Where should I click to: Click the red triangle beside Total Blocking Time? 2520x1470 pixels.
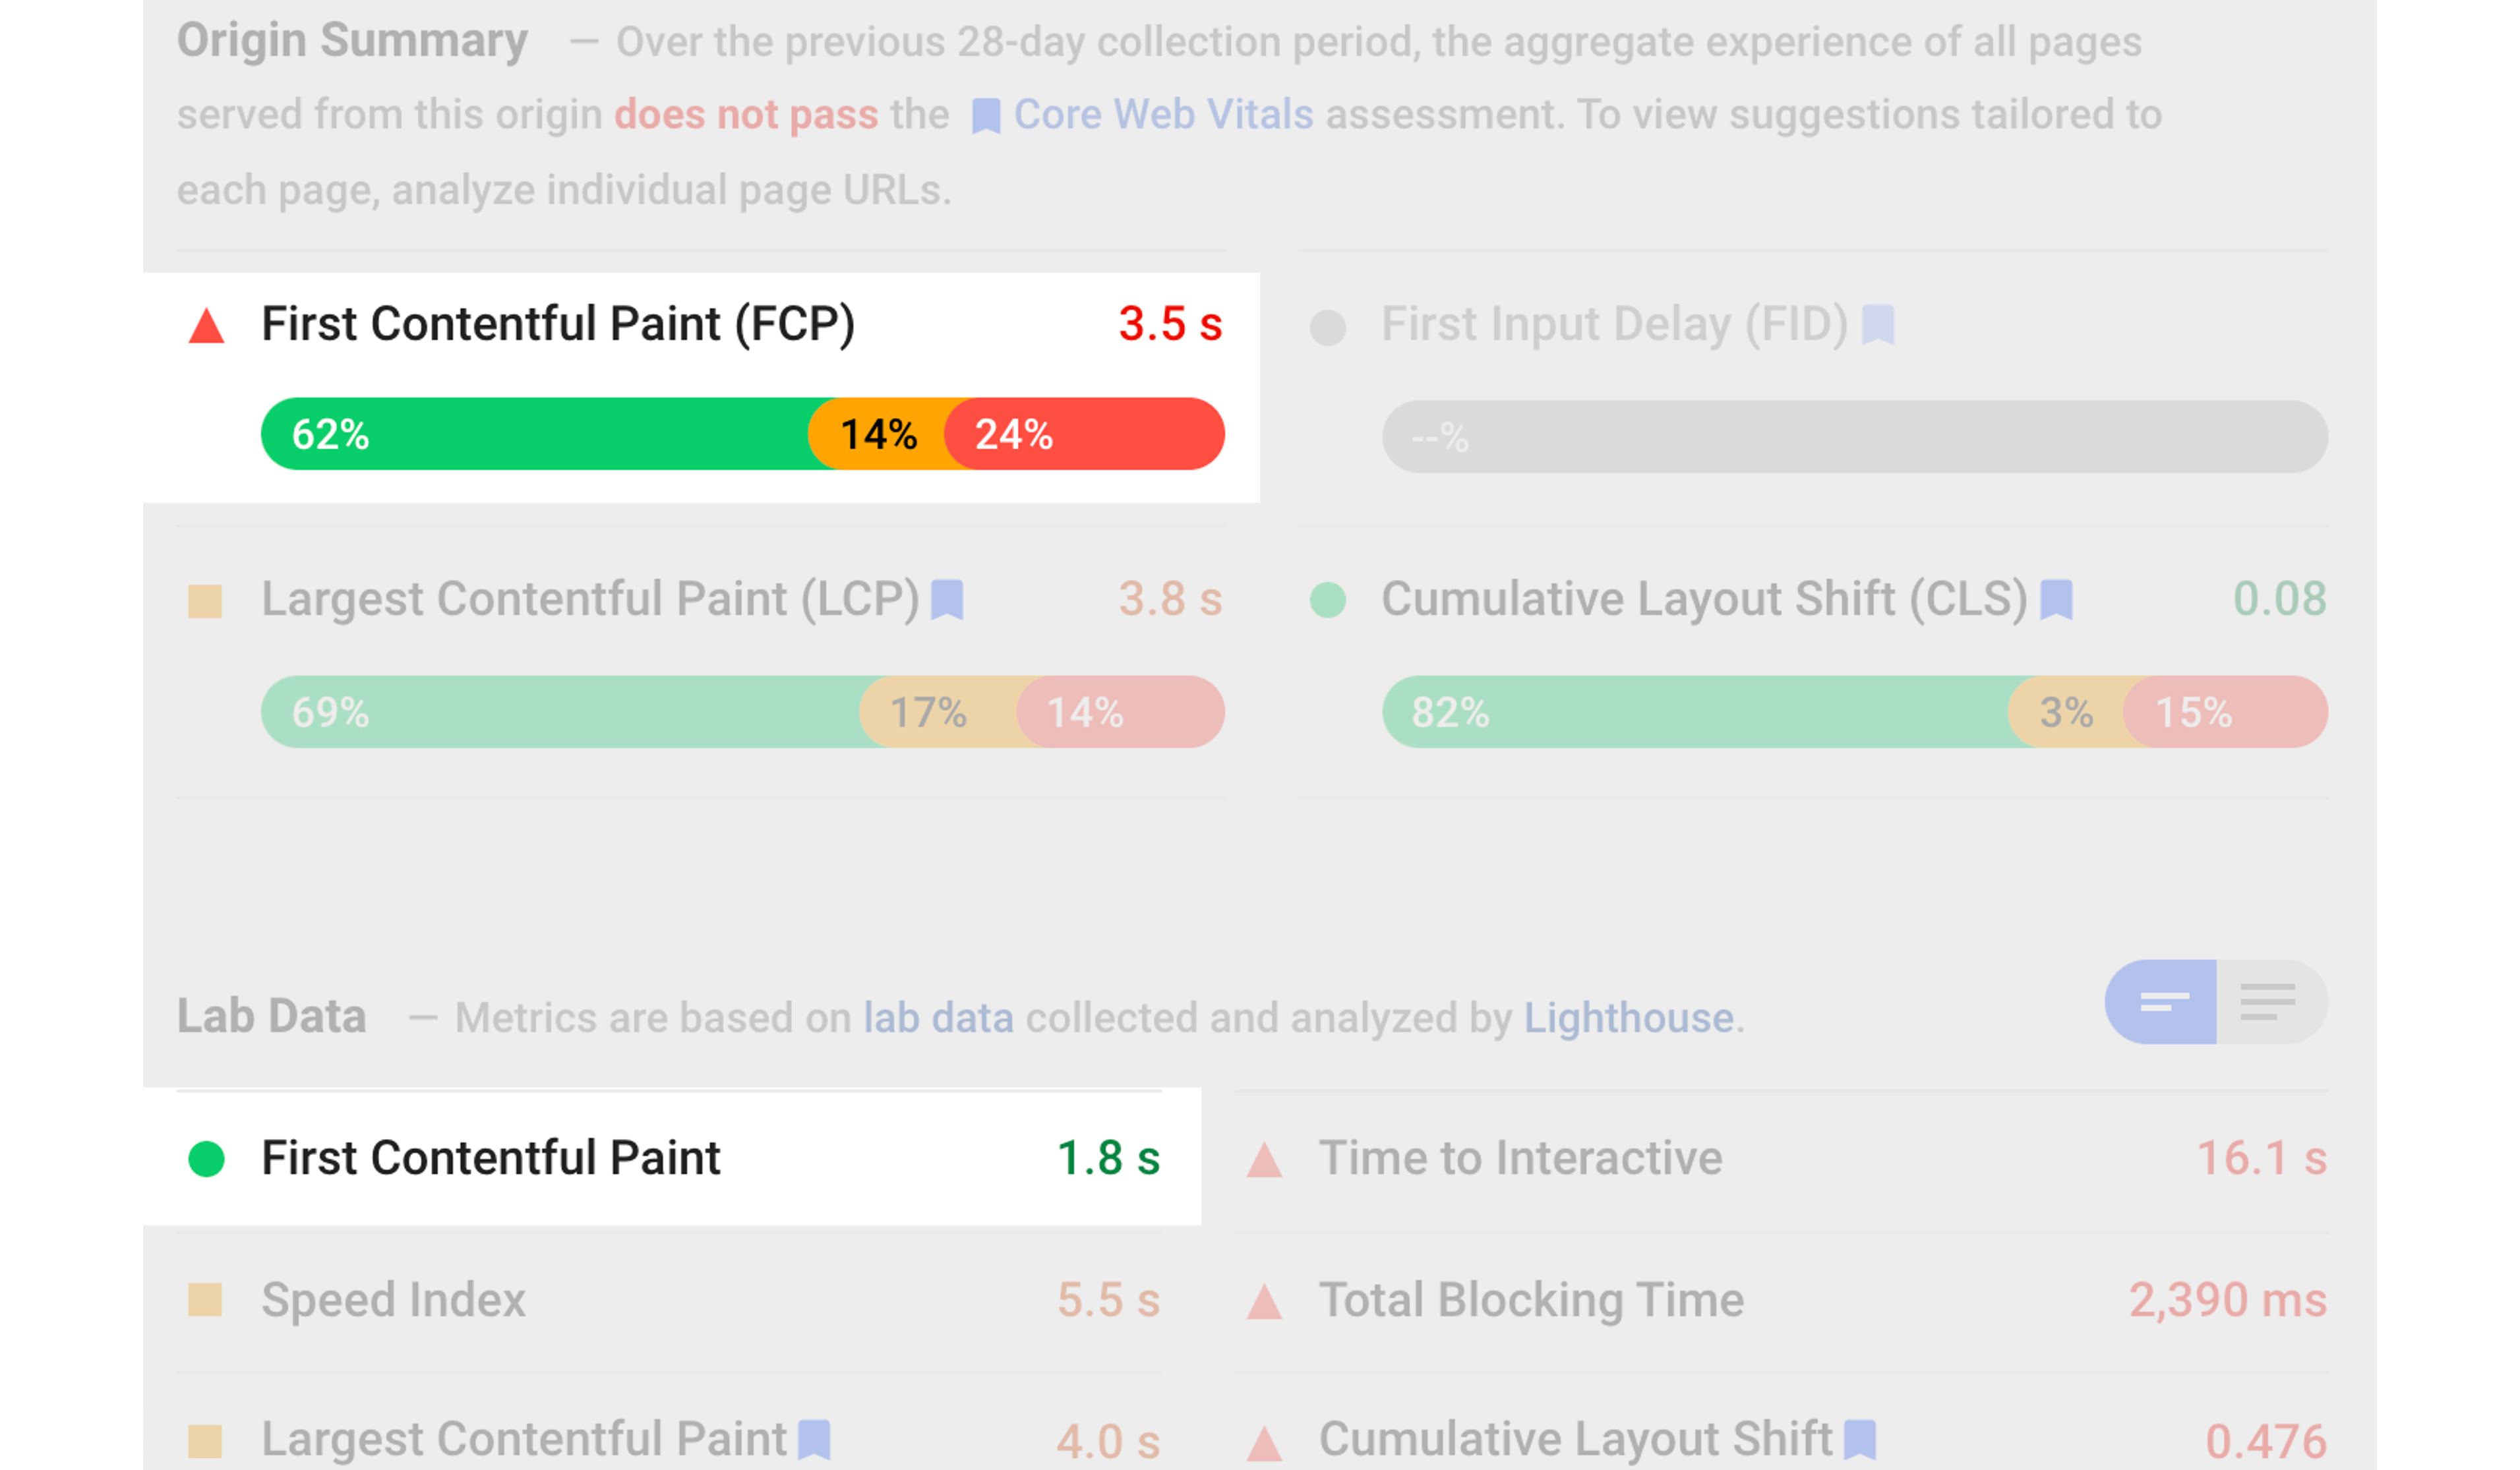[x=1266, y=1300]
